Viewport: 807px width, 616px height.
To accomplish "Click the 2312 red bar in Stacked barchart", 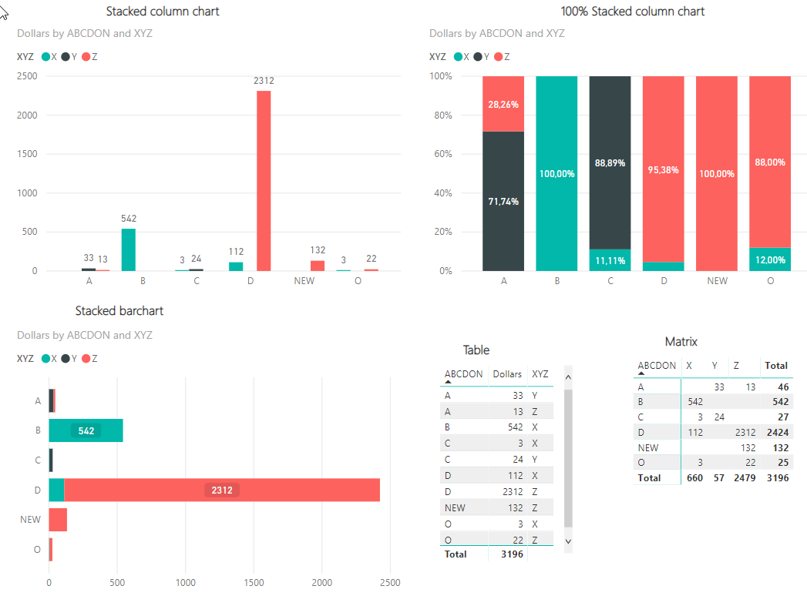I will tap(222, 490).
